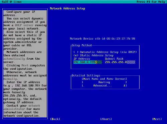Viewport: 167px width, 124px height.
Task: Expand the Advanced... dropdown menu
Action: 104,85
